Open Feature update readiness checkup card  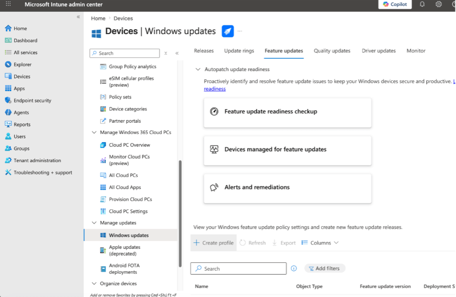287,113
